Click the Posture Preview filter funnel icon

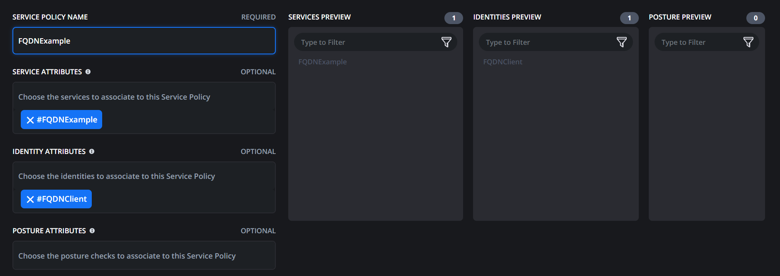coord(748,42)
